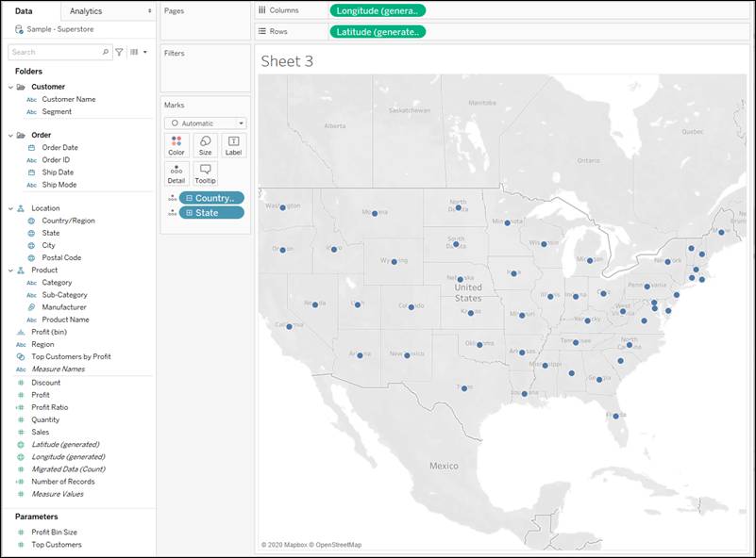756x558 pixels.
Task: Select the Sub-Category field
Action: click(64, 295)
